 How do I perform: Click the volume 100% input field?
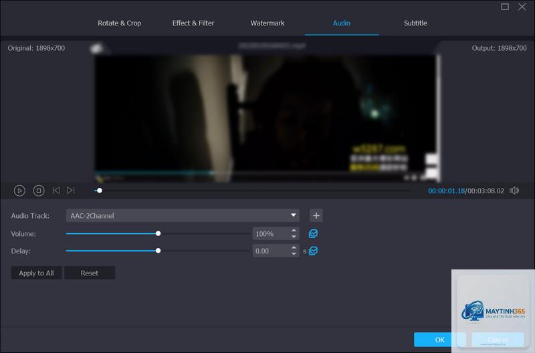click(x=272, y=233)
